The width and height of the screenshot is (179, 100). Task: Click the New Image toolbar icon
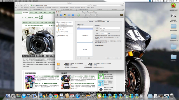[85, 15]
